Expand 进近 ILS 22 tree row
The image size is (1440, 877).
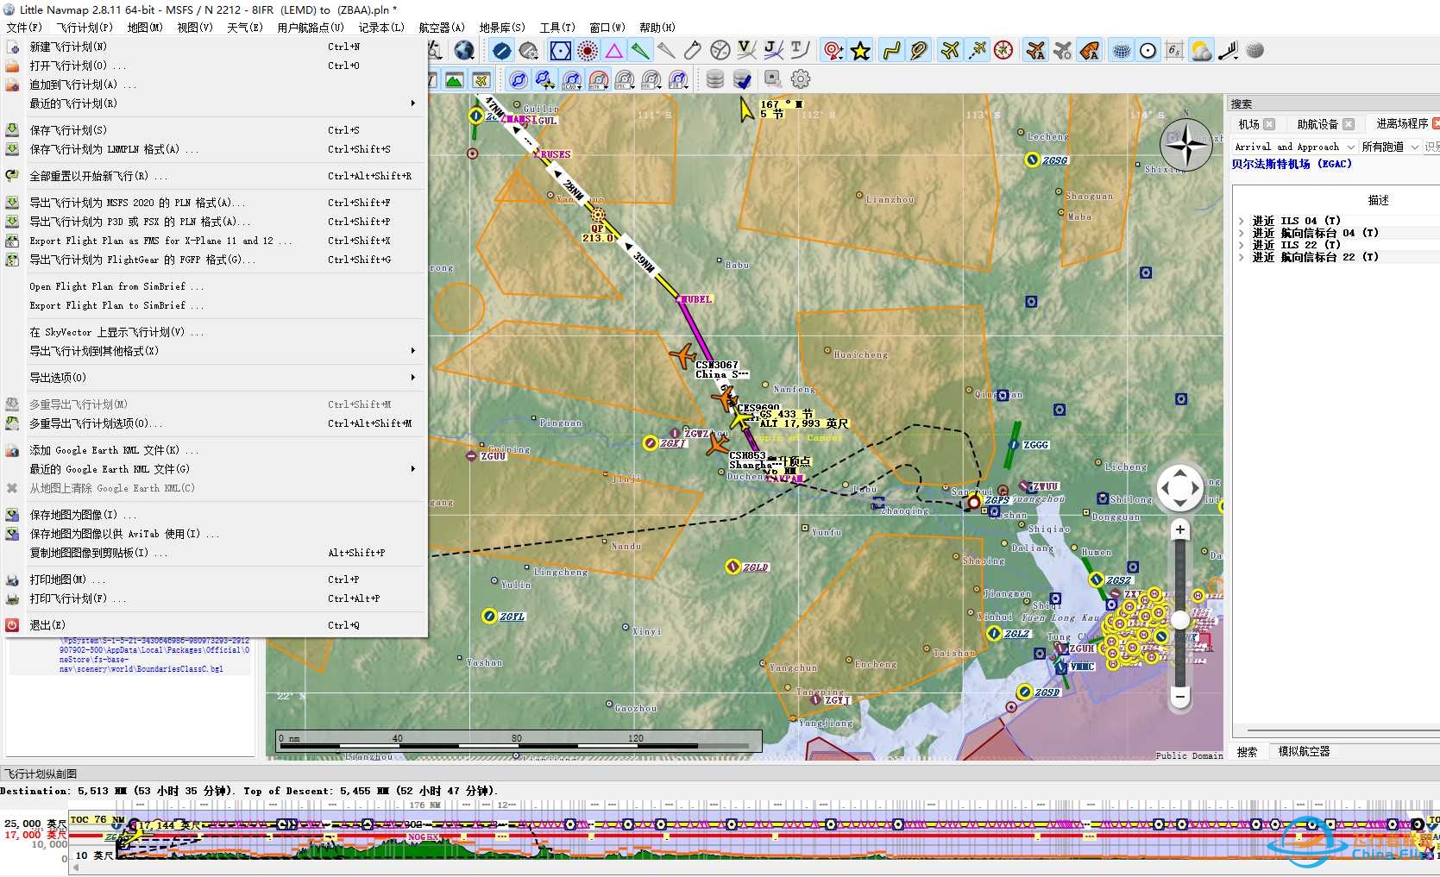[x=1242, y=245]
